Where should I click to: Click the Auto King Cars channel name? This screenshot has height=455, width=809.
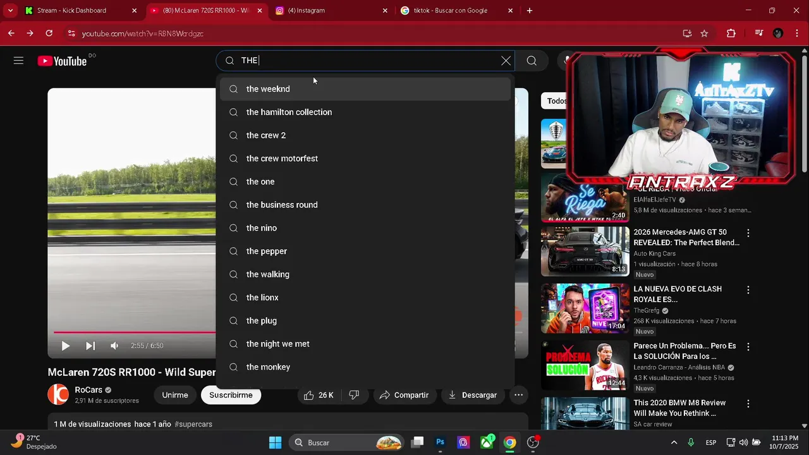[654, 253]
